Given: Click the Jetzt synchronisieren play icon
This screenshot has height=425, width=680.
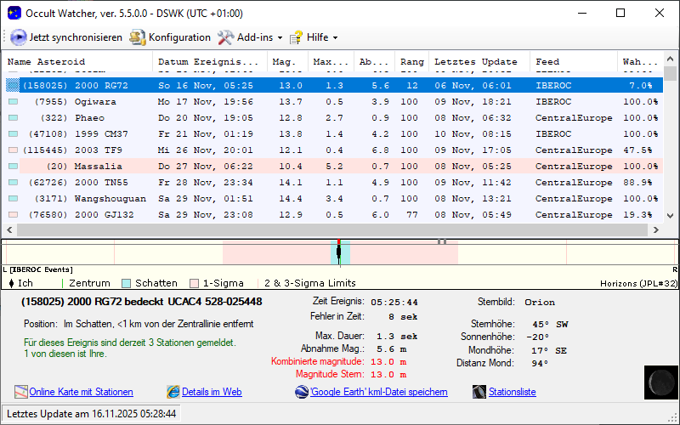Looking at the screenshot, I should pyautogui.click(x=18, y=37).
